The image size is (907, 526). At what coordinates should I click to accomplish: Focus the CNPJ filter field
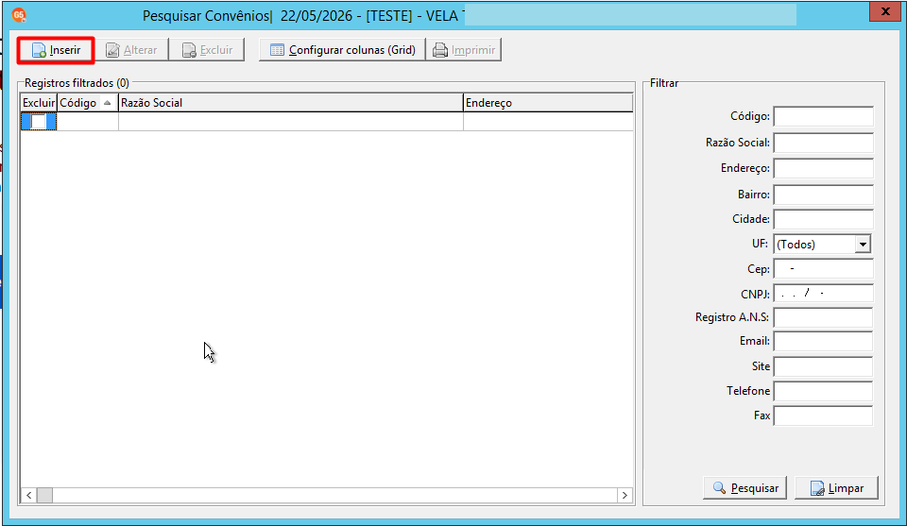click(823, 294)
